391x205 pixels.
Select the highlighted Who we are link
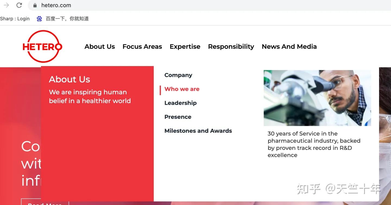click(182, 89)
